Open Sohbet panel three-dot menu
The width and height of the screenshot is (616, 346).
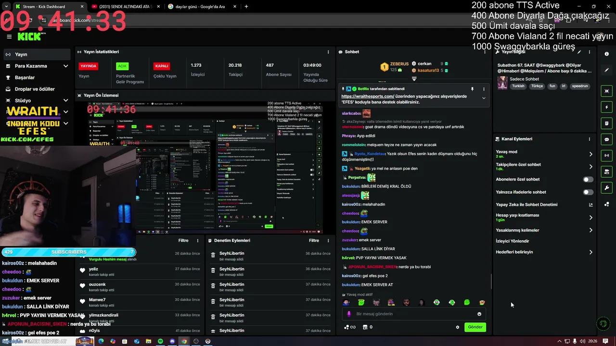(x=484, y=52)
